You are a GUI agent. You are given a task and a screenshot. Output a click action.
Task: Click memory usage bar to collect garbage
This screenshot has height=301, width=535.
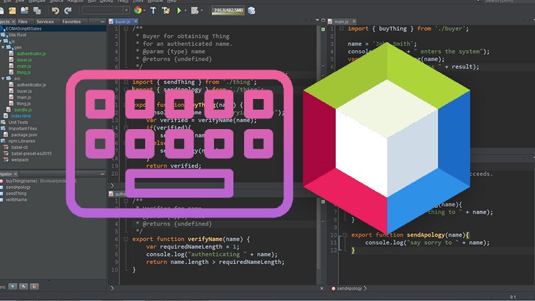pos(228,11)
